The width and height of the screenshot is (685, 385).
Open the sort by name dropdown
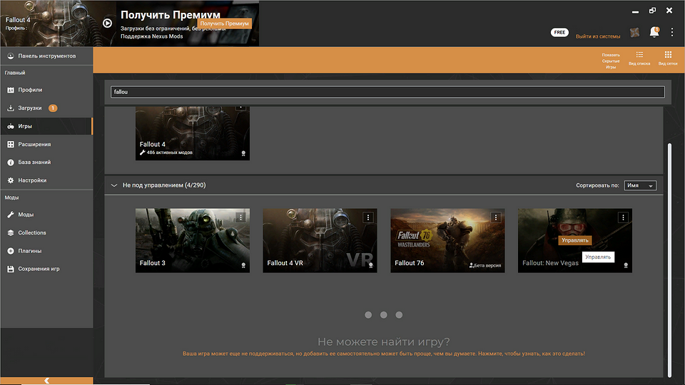(x=640, y=185)
